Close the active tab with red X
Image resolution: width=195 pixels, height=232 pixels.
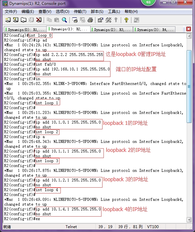click(x=189, y=29)
